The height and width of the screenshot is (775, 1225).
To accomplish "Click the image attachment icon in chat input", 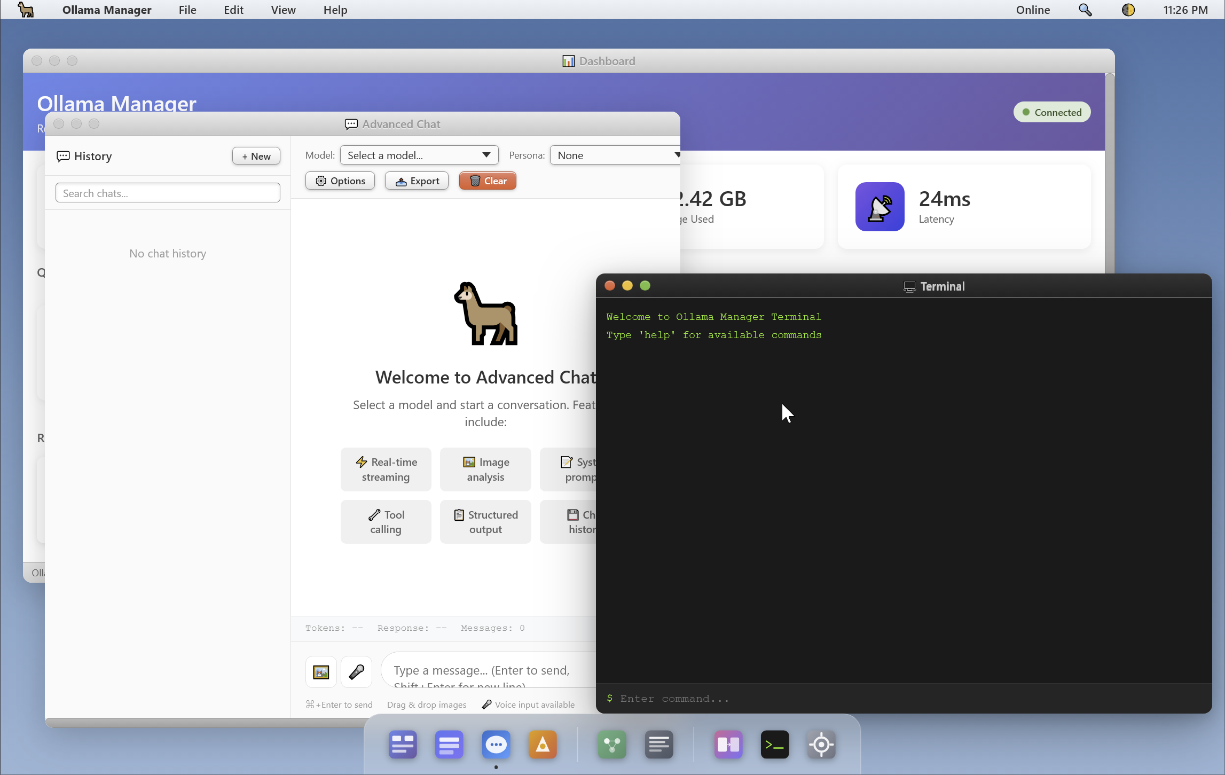I will [320, 671].
